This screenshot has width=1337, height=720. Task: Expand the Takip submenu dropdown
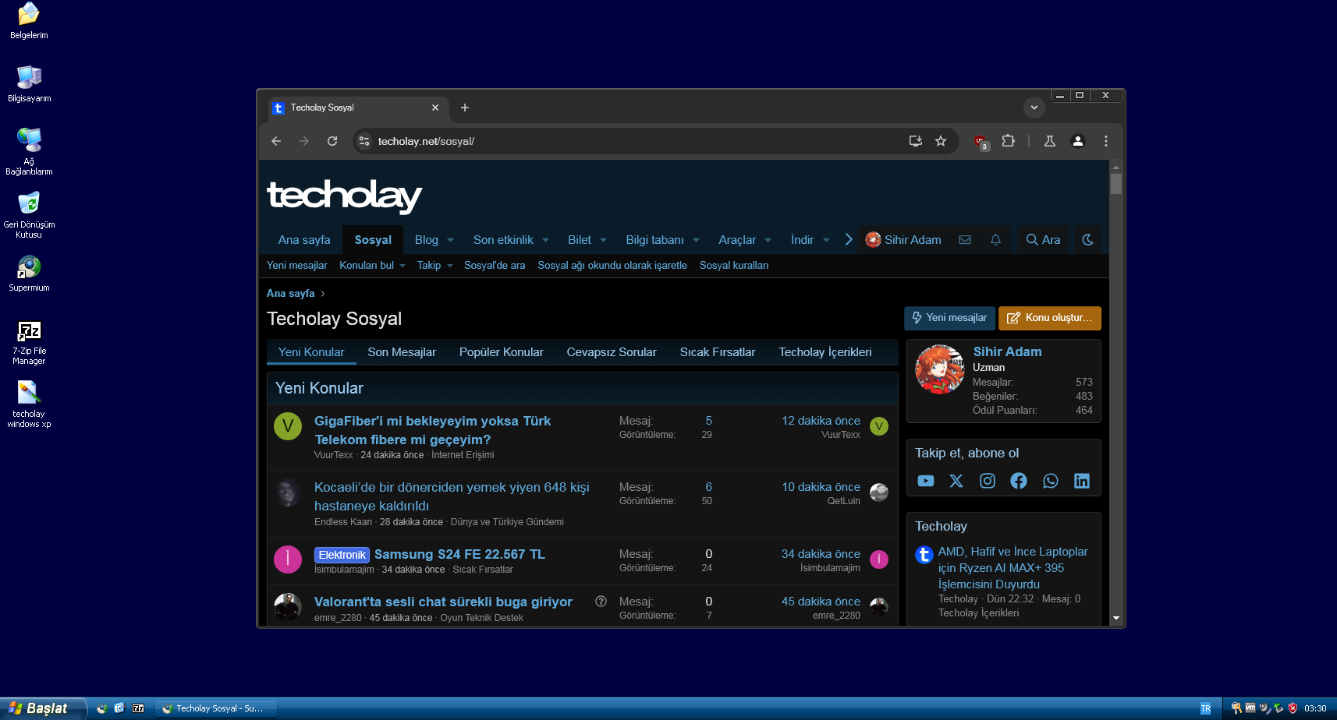450,266
